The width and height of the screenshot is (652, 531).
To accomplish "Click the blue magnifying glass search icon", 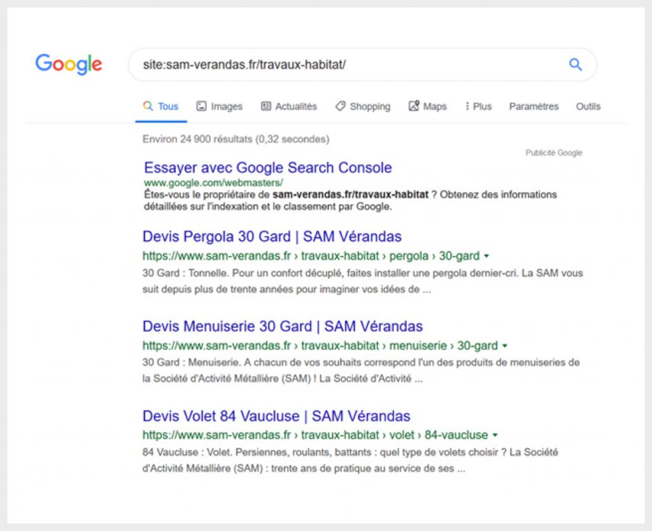I will click(575, 64).
